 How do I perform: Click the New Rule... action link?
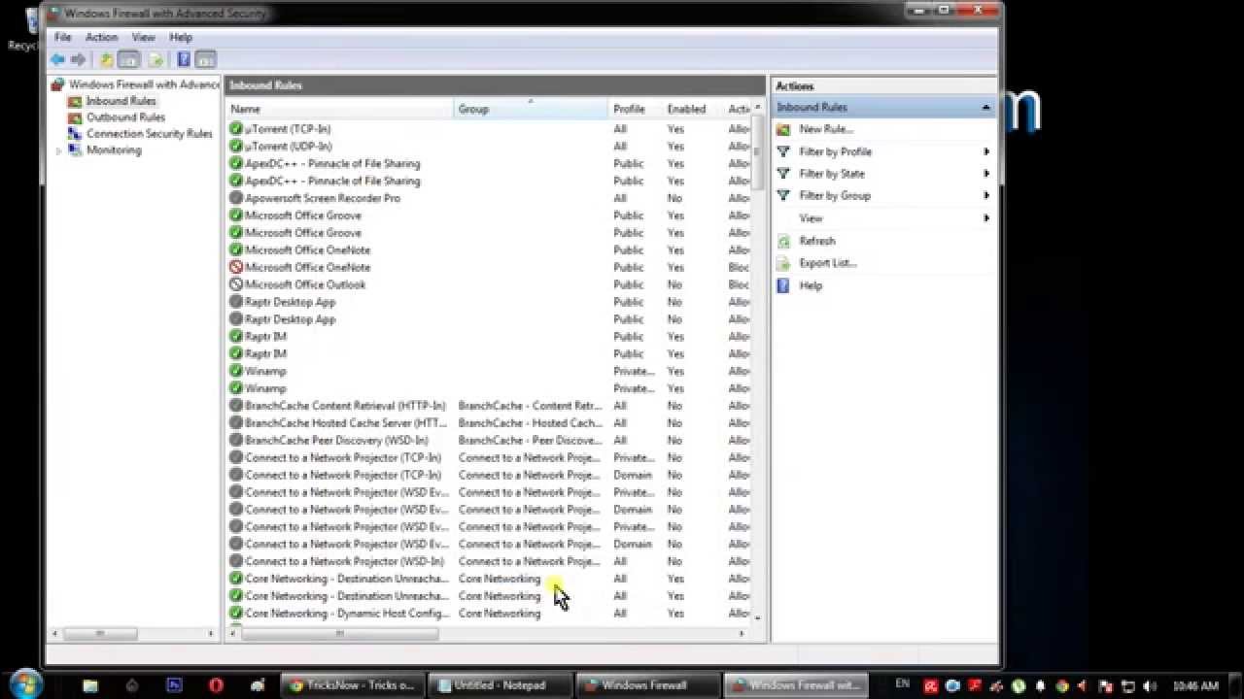(826, 129)
